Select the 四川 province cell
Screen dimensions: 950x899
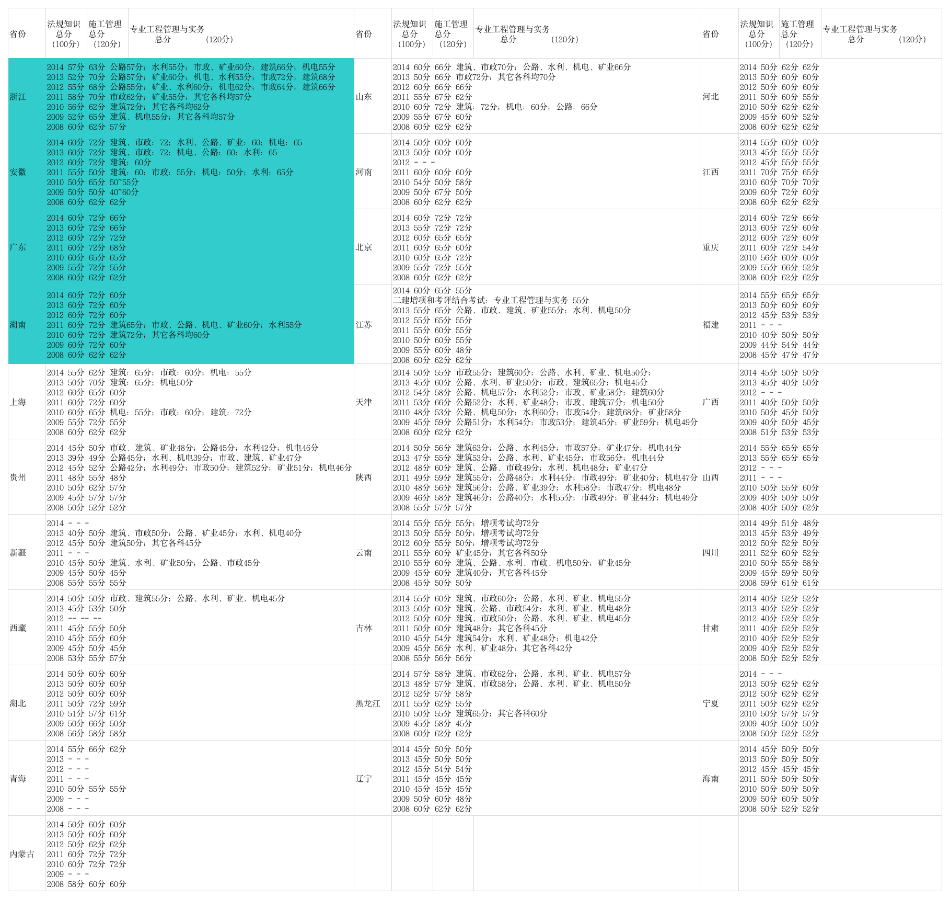coord(720,553)
